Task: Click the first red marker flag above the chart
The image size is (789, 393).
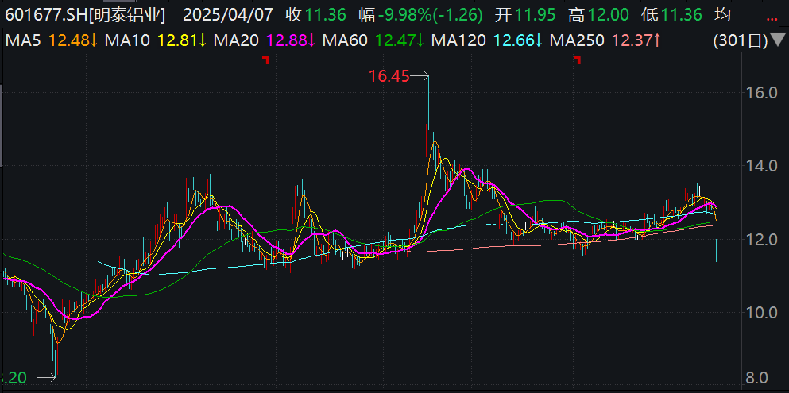Action: (x=268, y=60)
